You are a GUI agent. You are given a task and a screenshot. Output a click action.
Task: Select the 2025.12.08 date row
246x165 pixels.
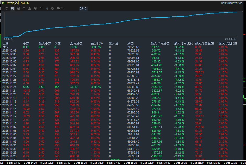coord(9,50)
